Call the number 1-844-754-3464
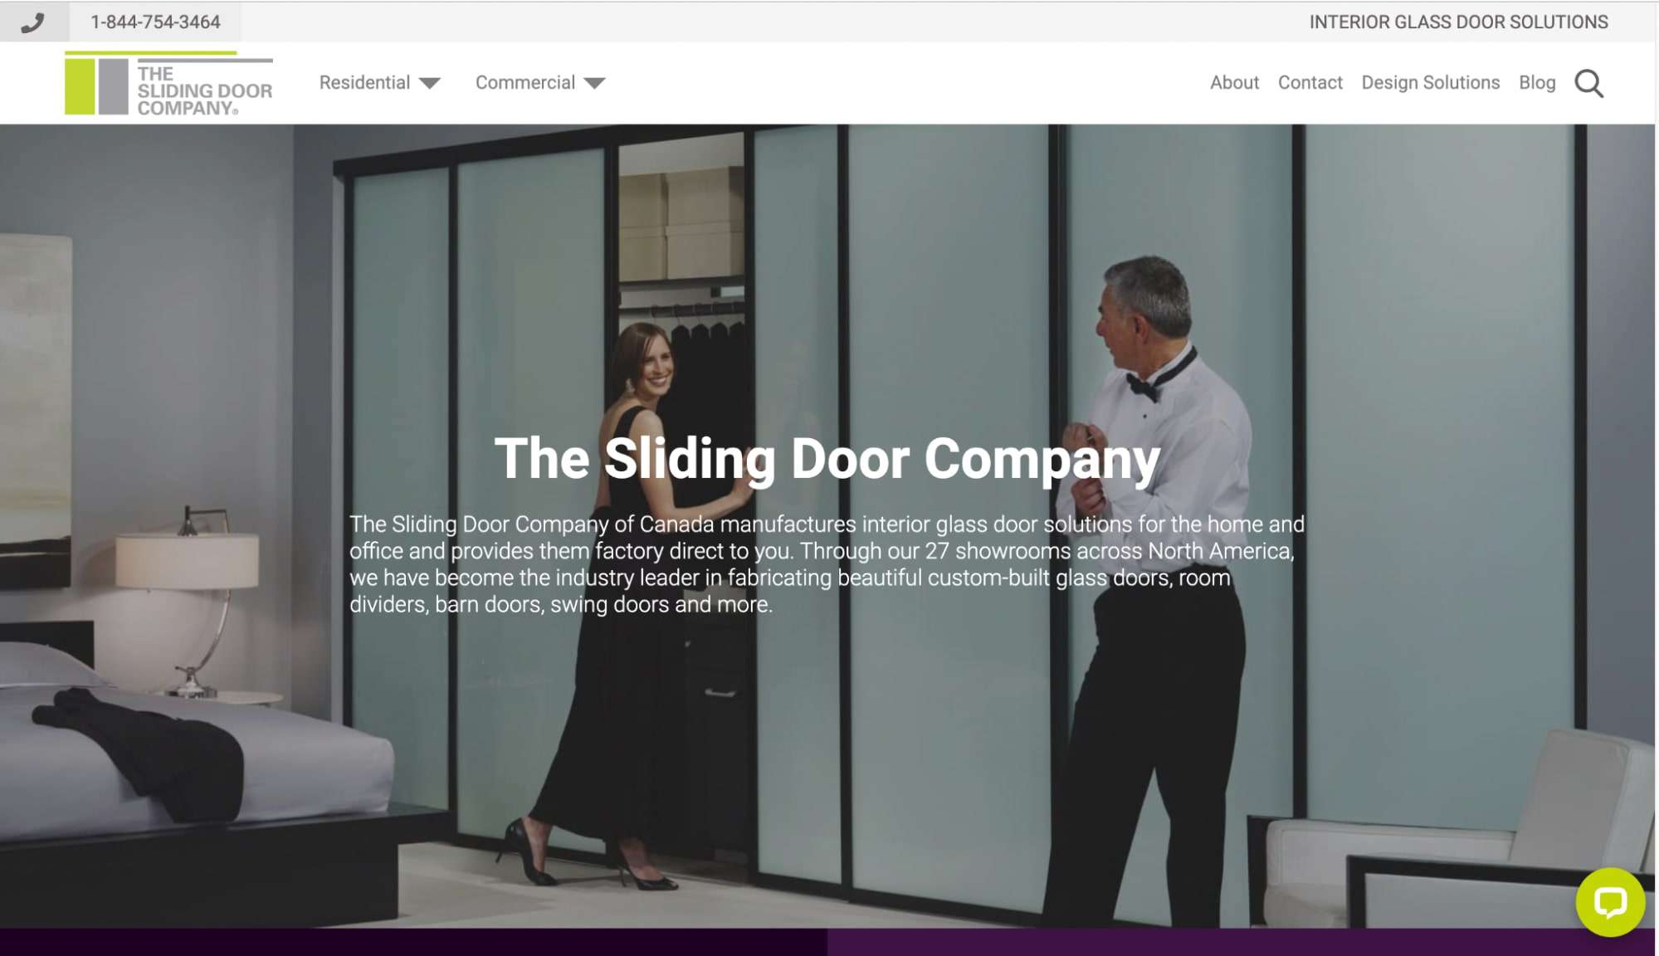The width and height of the screenshot is (1659, 956). [x=155, y=22]
